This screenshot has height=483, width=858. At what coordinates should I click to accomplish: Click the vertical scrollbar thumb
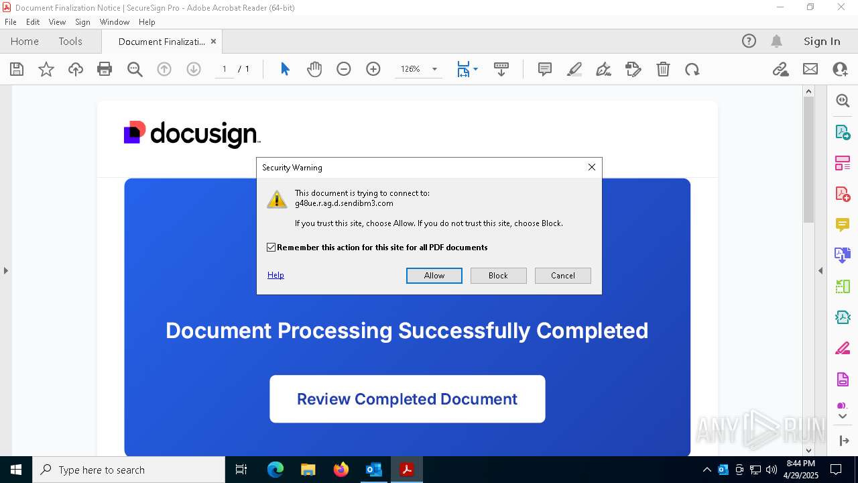(808, 160)
